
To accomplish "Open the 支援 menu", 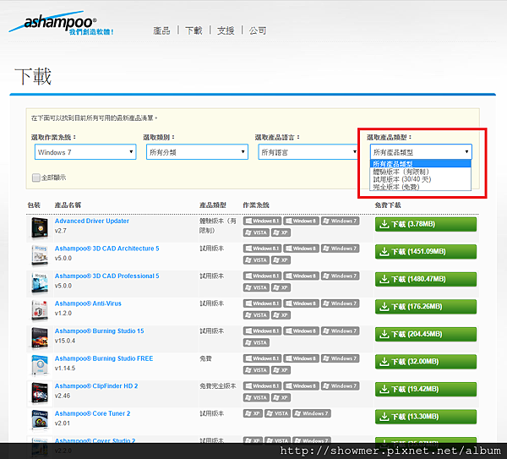I will (226, 30).
